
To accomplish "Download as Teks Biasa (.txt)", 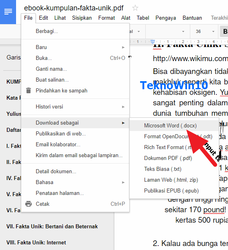I will 174,169.
